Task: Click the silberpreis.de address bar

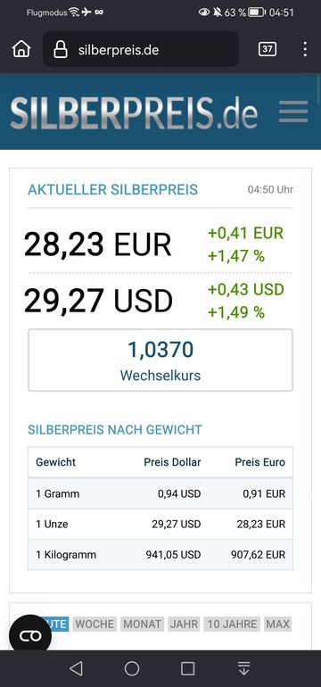Action: [141, 49]
